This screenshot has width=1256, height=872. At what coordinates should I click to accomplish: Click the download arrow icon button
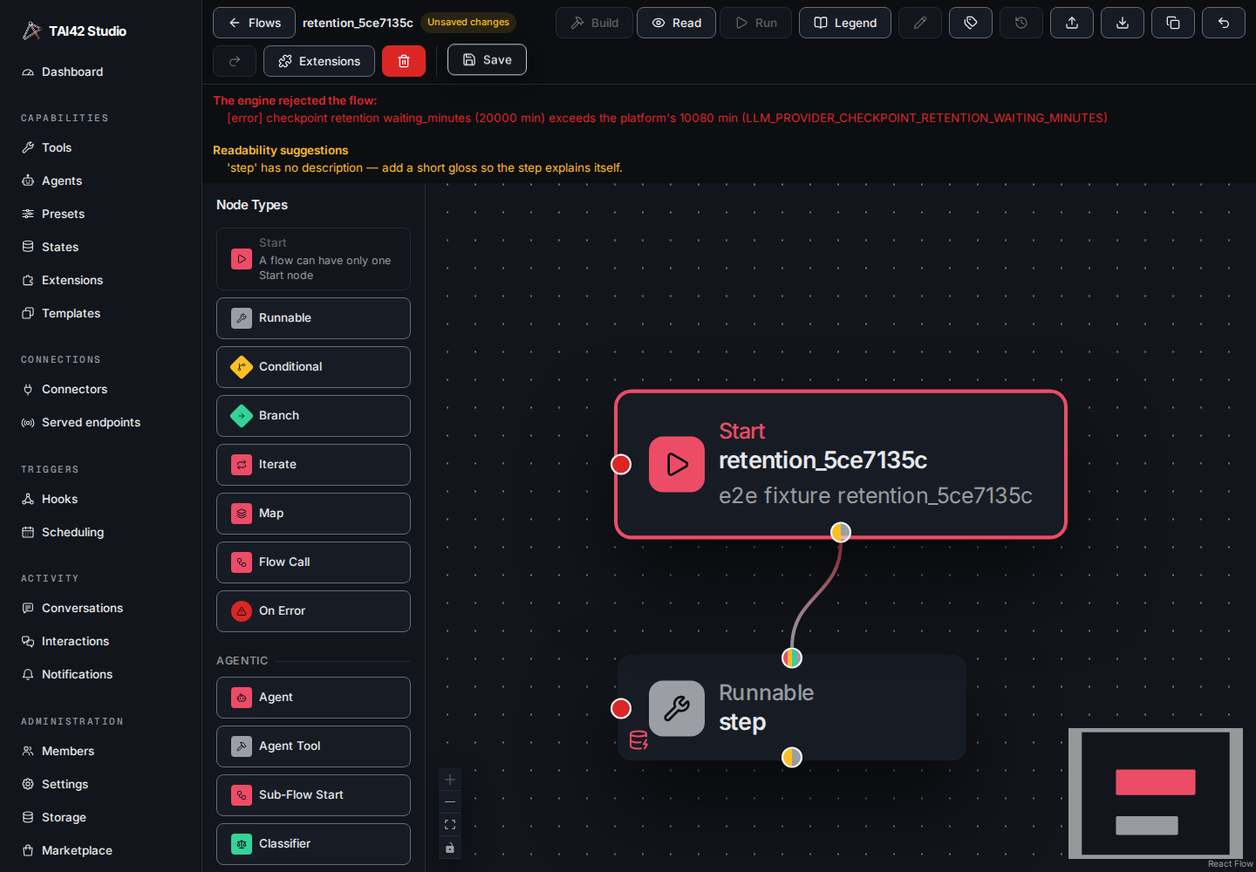click(x=1123, y=23)
